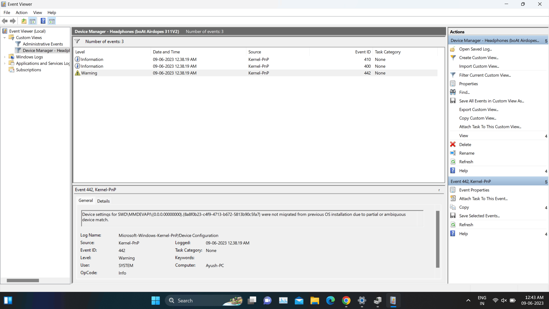The image size is (549, 309).
Task: Click the Save Selected Events disk icon
Action: [453, 216]
